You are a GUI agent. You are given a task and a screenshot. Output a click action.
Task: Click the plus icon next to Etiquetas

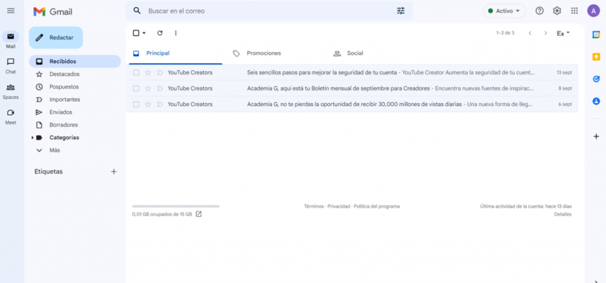click(x=114, y=171)
